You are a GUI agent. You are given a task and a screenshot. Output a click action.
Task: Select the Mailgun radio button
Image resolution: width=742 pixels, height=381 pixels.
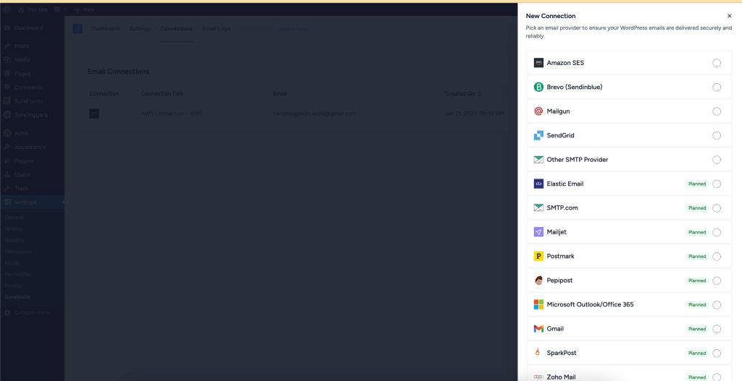click(x=717, y=111)
